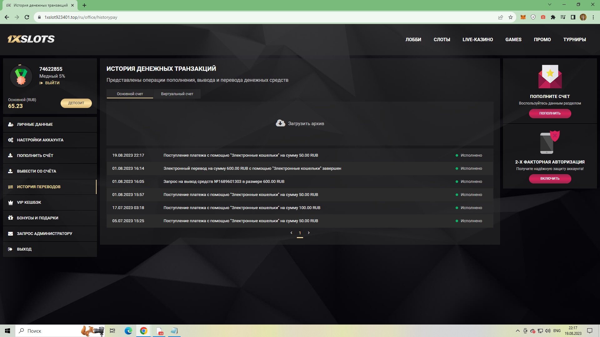Open the browser extensions puzzle icon

coord(553,17)
